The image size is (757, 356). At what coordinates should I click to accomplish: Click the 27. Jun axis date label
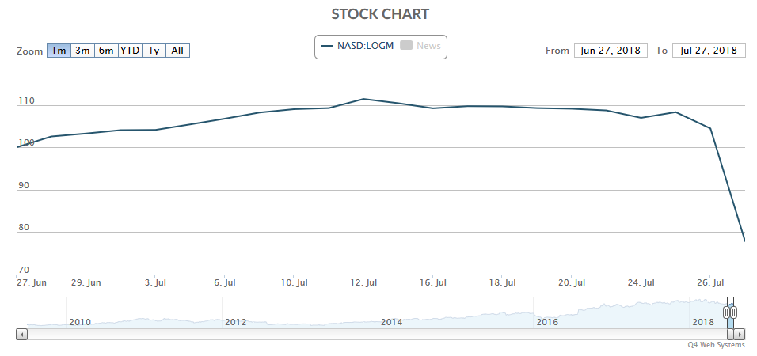(x=32, y=282)
